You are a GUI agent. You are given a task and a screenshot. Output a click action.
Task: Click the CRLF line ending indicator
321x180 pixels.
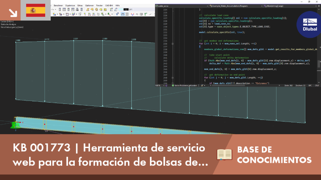(x=317, y=85)
